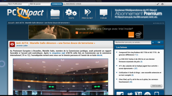Collapse the PUBLICITE ad arrow
Image resolution: width=172 pixels, height=96 pixels.
pyautogui.click(x=154, y=23)
